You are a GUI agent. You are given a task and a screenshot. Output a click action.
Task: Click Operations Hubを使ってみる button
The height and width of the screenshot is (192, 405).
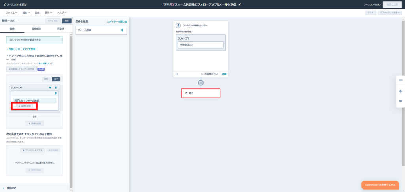click(380, 185)
